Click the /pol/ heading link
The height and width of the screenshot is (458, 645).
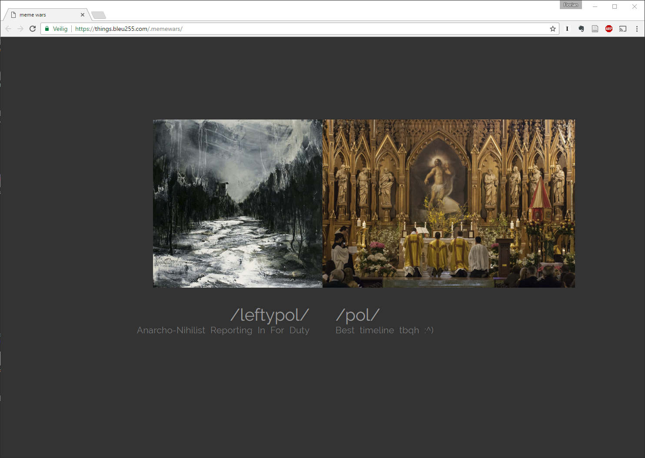point(358,315)
